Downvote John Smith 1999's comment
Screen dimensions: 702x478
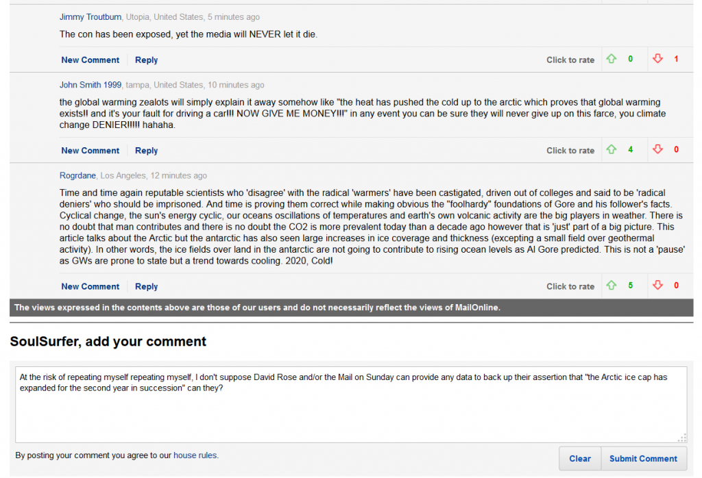point(657,150)
